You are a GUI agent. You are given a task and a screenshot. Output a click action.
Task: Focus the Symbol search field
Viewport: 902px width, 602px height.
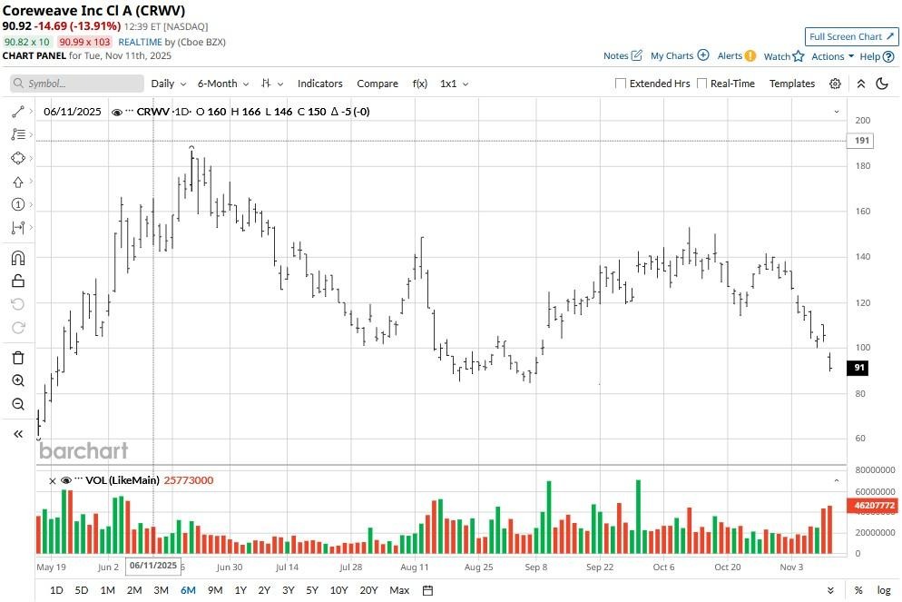(77, 84)
